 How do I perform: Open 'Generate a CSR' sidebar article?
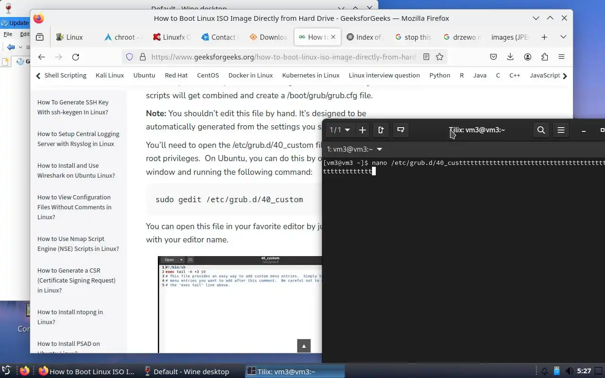point(76,280)
